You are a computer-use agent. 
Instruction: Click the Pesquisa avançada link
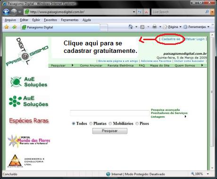(165, 110)
